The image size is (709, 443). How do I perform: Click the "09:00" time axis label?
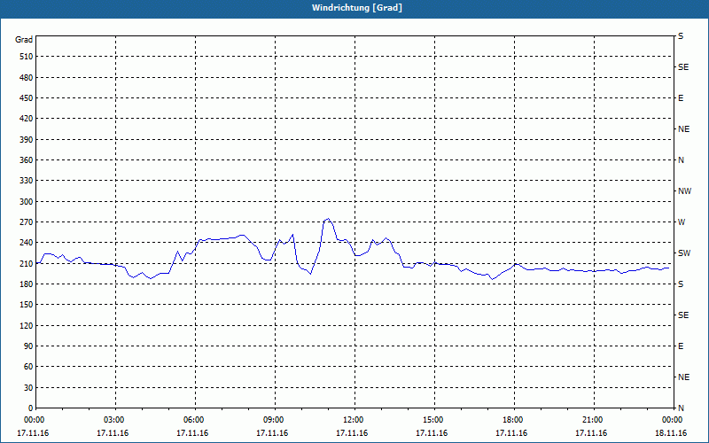coord(275,420)
